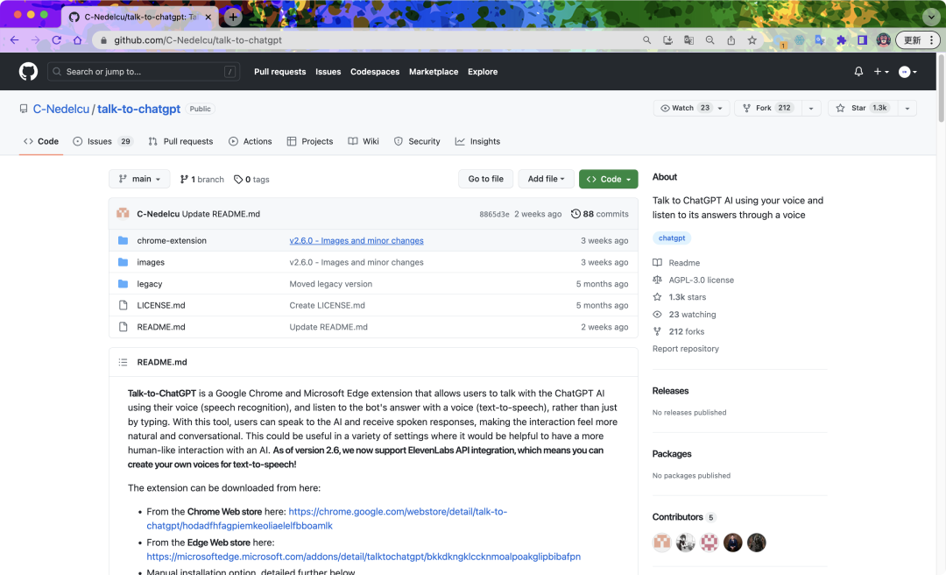The height and width of the screenshot is (575, 946).
Task: Open Codespaces in the top navigation
Action: coord(375,71)
